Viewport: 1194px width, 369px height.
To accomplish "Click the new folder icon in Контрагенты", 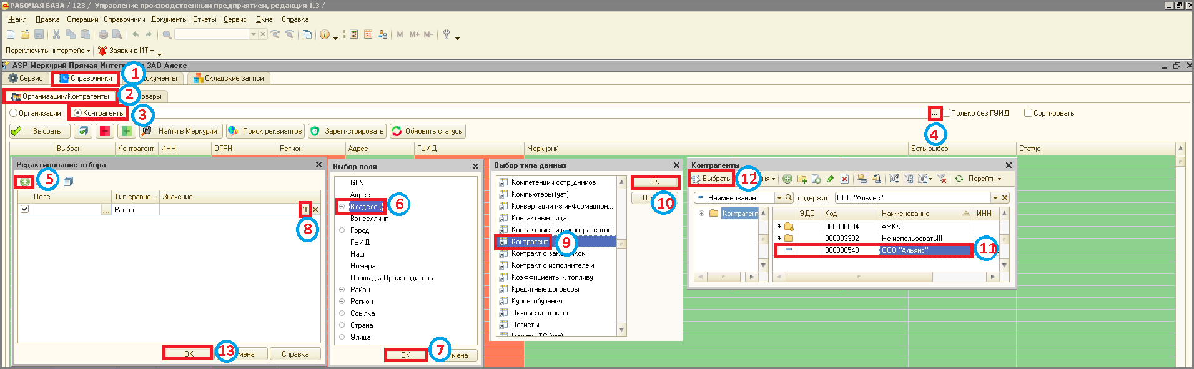I will [802, 179].
